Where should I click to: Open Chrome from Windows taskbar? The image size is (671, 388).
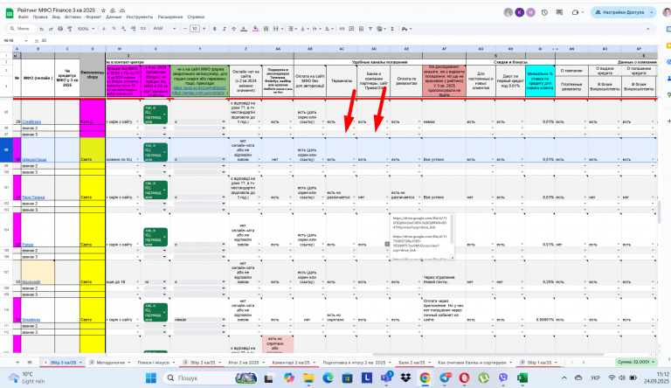tap(425, 378)
